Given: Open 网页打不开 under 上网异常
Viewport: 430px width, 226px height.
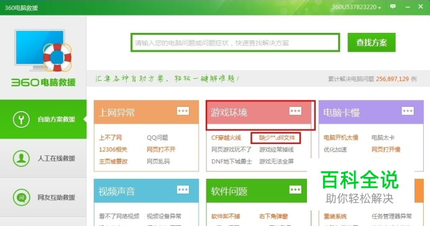Looking at the screenshot, I should (x=161, y=150).
